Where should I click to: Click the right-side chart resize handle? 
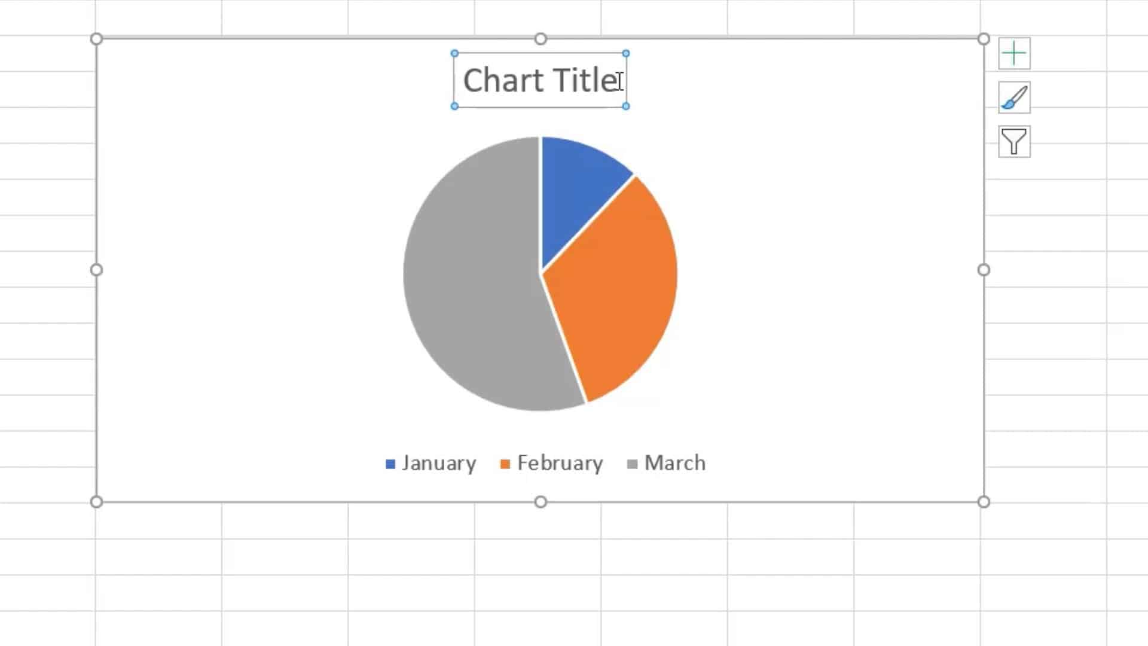pyautogui.click(x=982, y=270)
